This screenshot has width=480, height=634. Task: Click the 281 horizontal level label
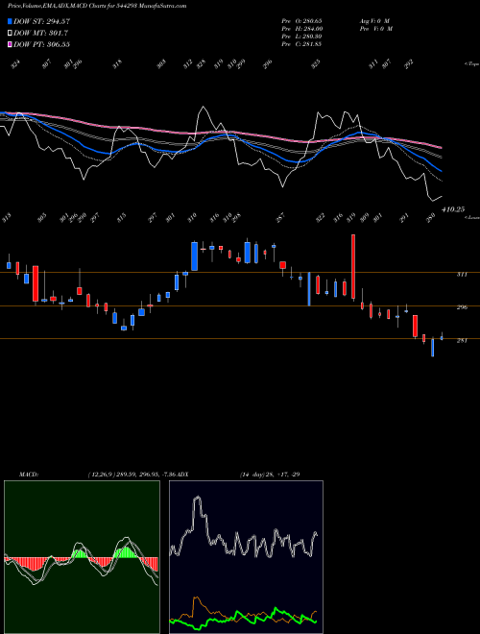click(462, 340)
